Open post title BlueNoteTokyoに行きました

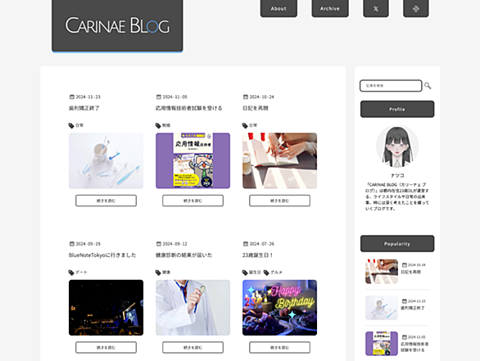[x=102, y=255]
